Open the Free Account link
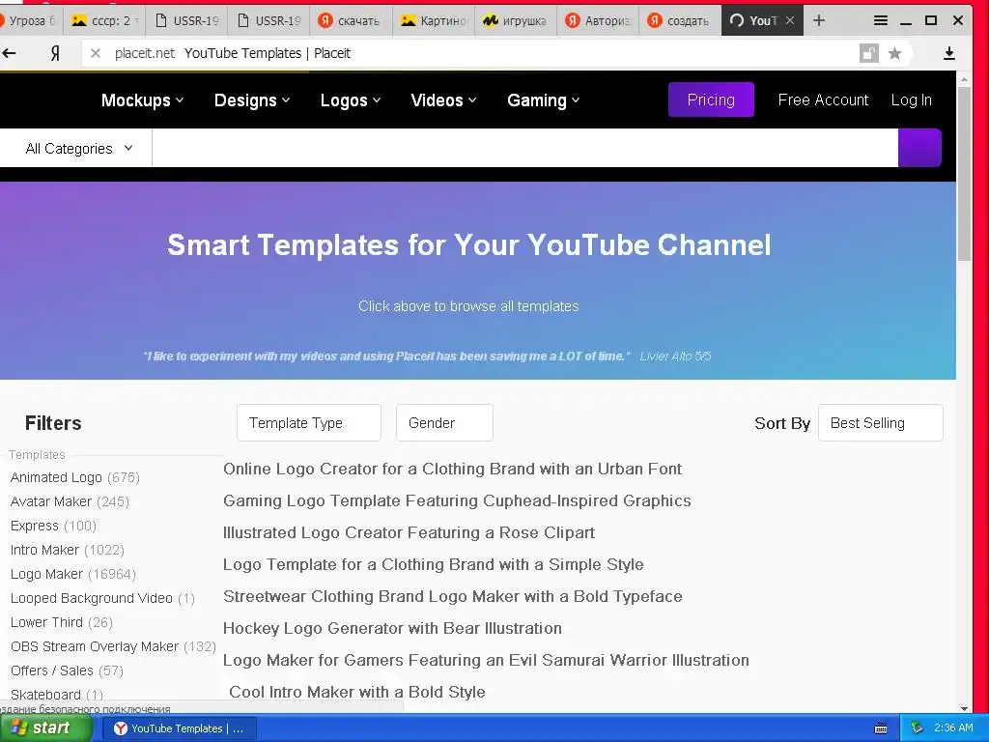 (x=823, y=100)
